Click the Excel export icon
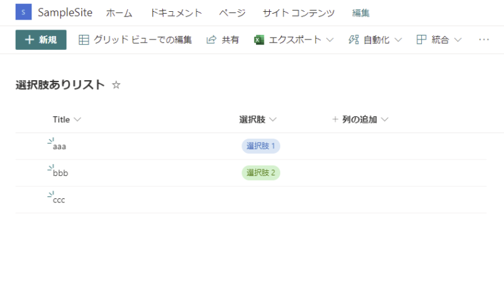 coord(259,40)
